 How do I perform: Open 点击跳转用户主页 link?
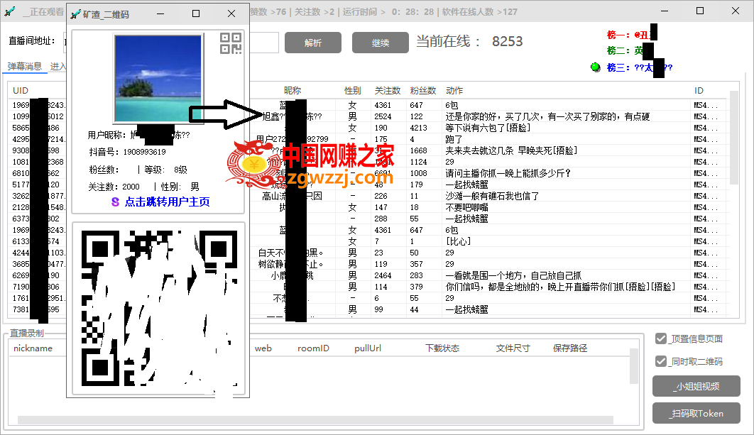coord(167,202)
